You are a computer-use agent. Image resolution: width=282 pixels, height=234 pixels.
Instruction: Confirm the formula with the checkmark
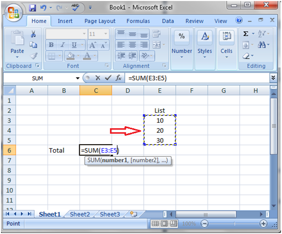108,78
